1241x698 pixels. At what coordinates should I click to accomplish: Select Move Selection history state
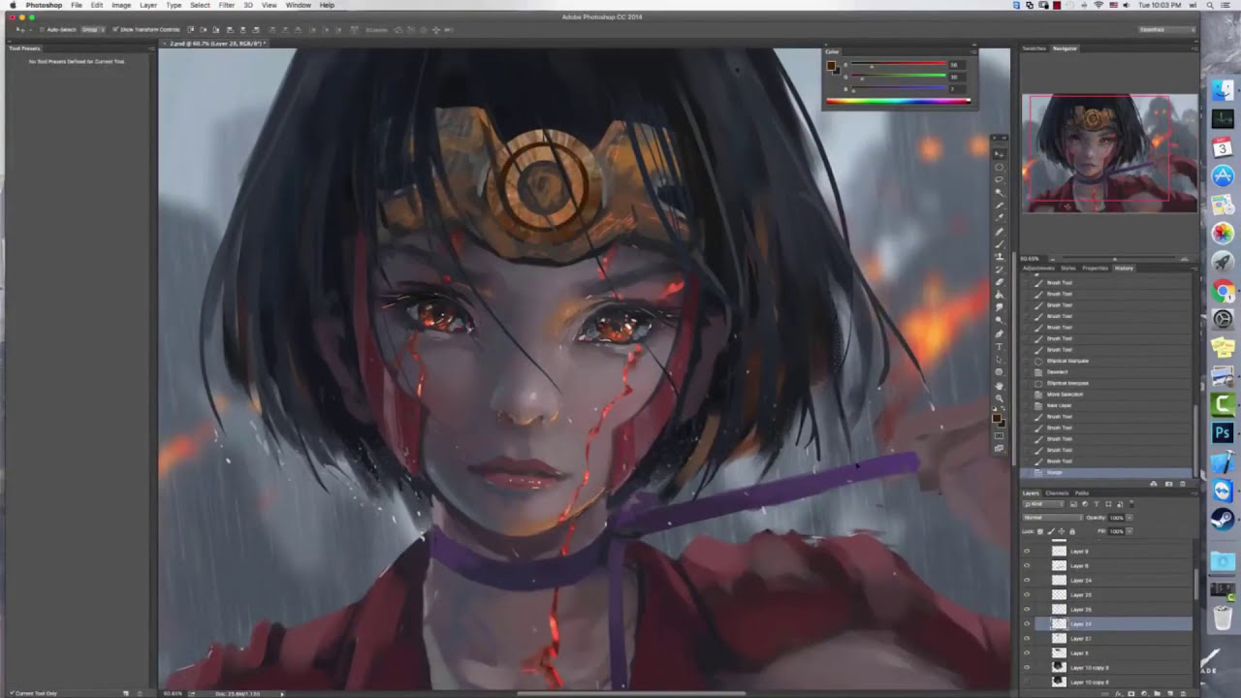1065,395
